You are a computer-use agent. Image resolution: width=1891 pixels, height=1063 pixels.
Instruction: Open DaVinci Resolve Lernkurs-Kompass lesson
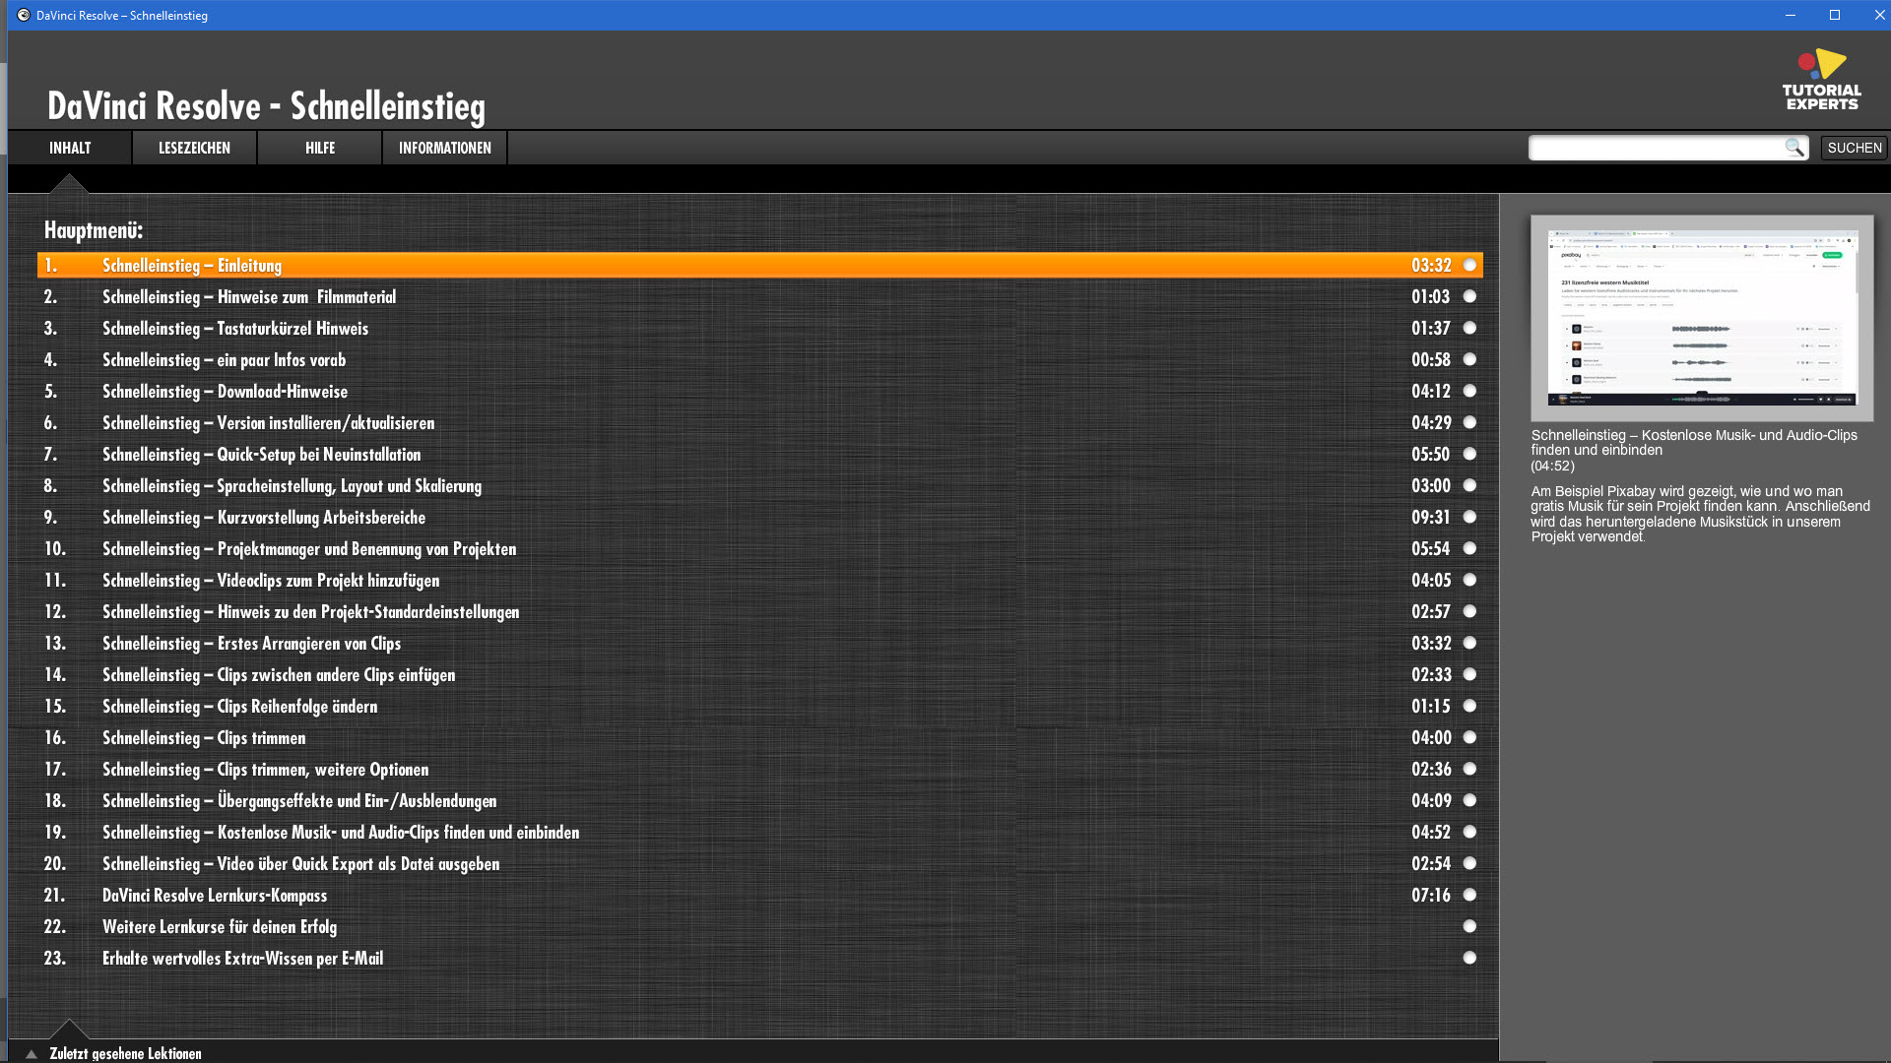point(760,895)
